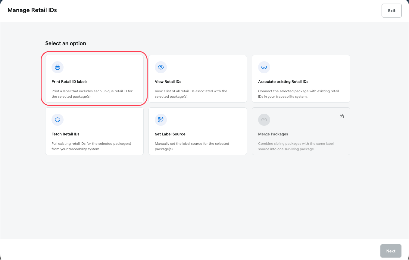Select the View Retail IDs title
409x260 pixels.
point(168,82)
